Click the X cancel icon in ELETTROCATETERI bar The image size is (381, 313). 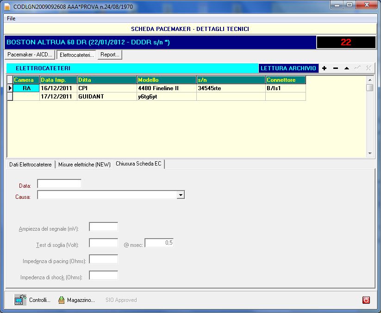click(x=369, y=68)
